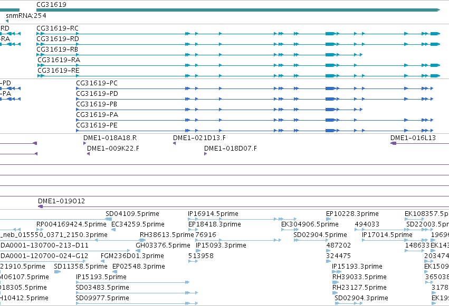Click the EP18418.3prime EST label
Viewport: 449px width, 306px height.
click(x=215, y=224)
